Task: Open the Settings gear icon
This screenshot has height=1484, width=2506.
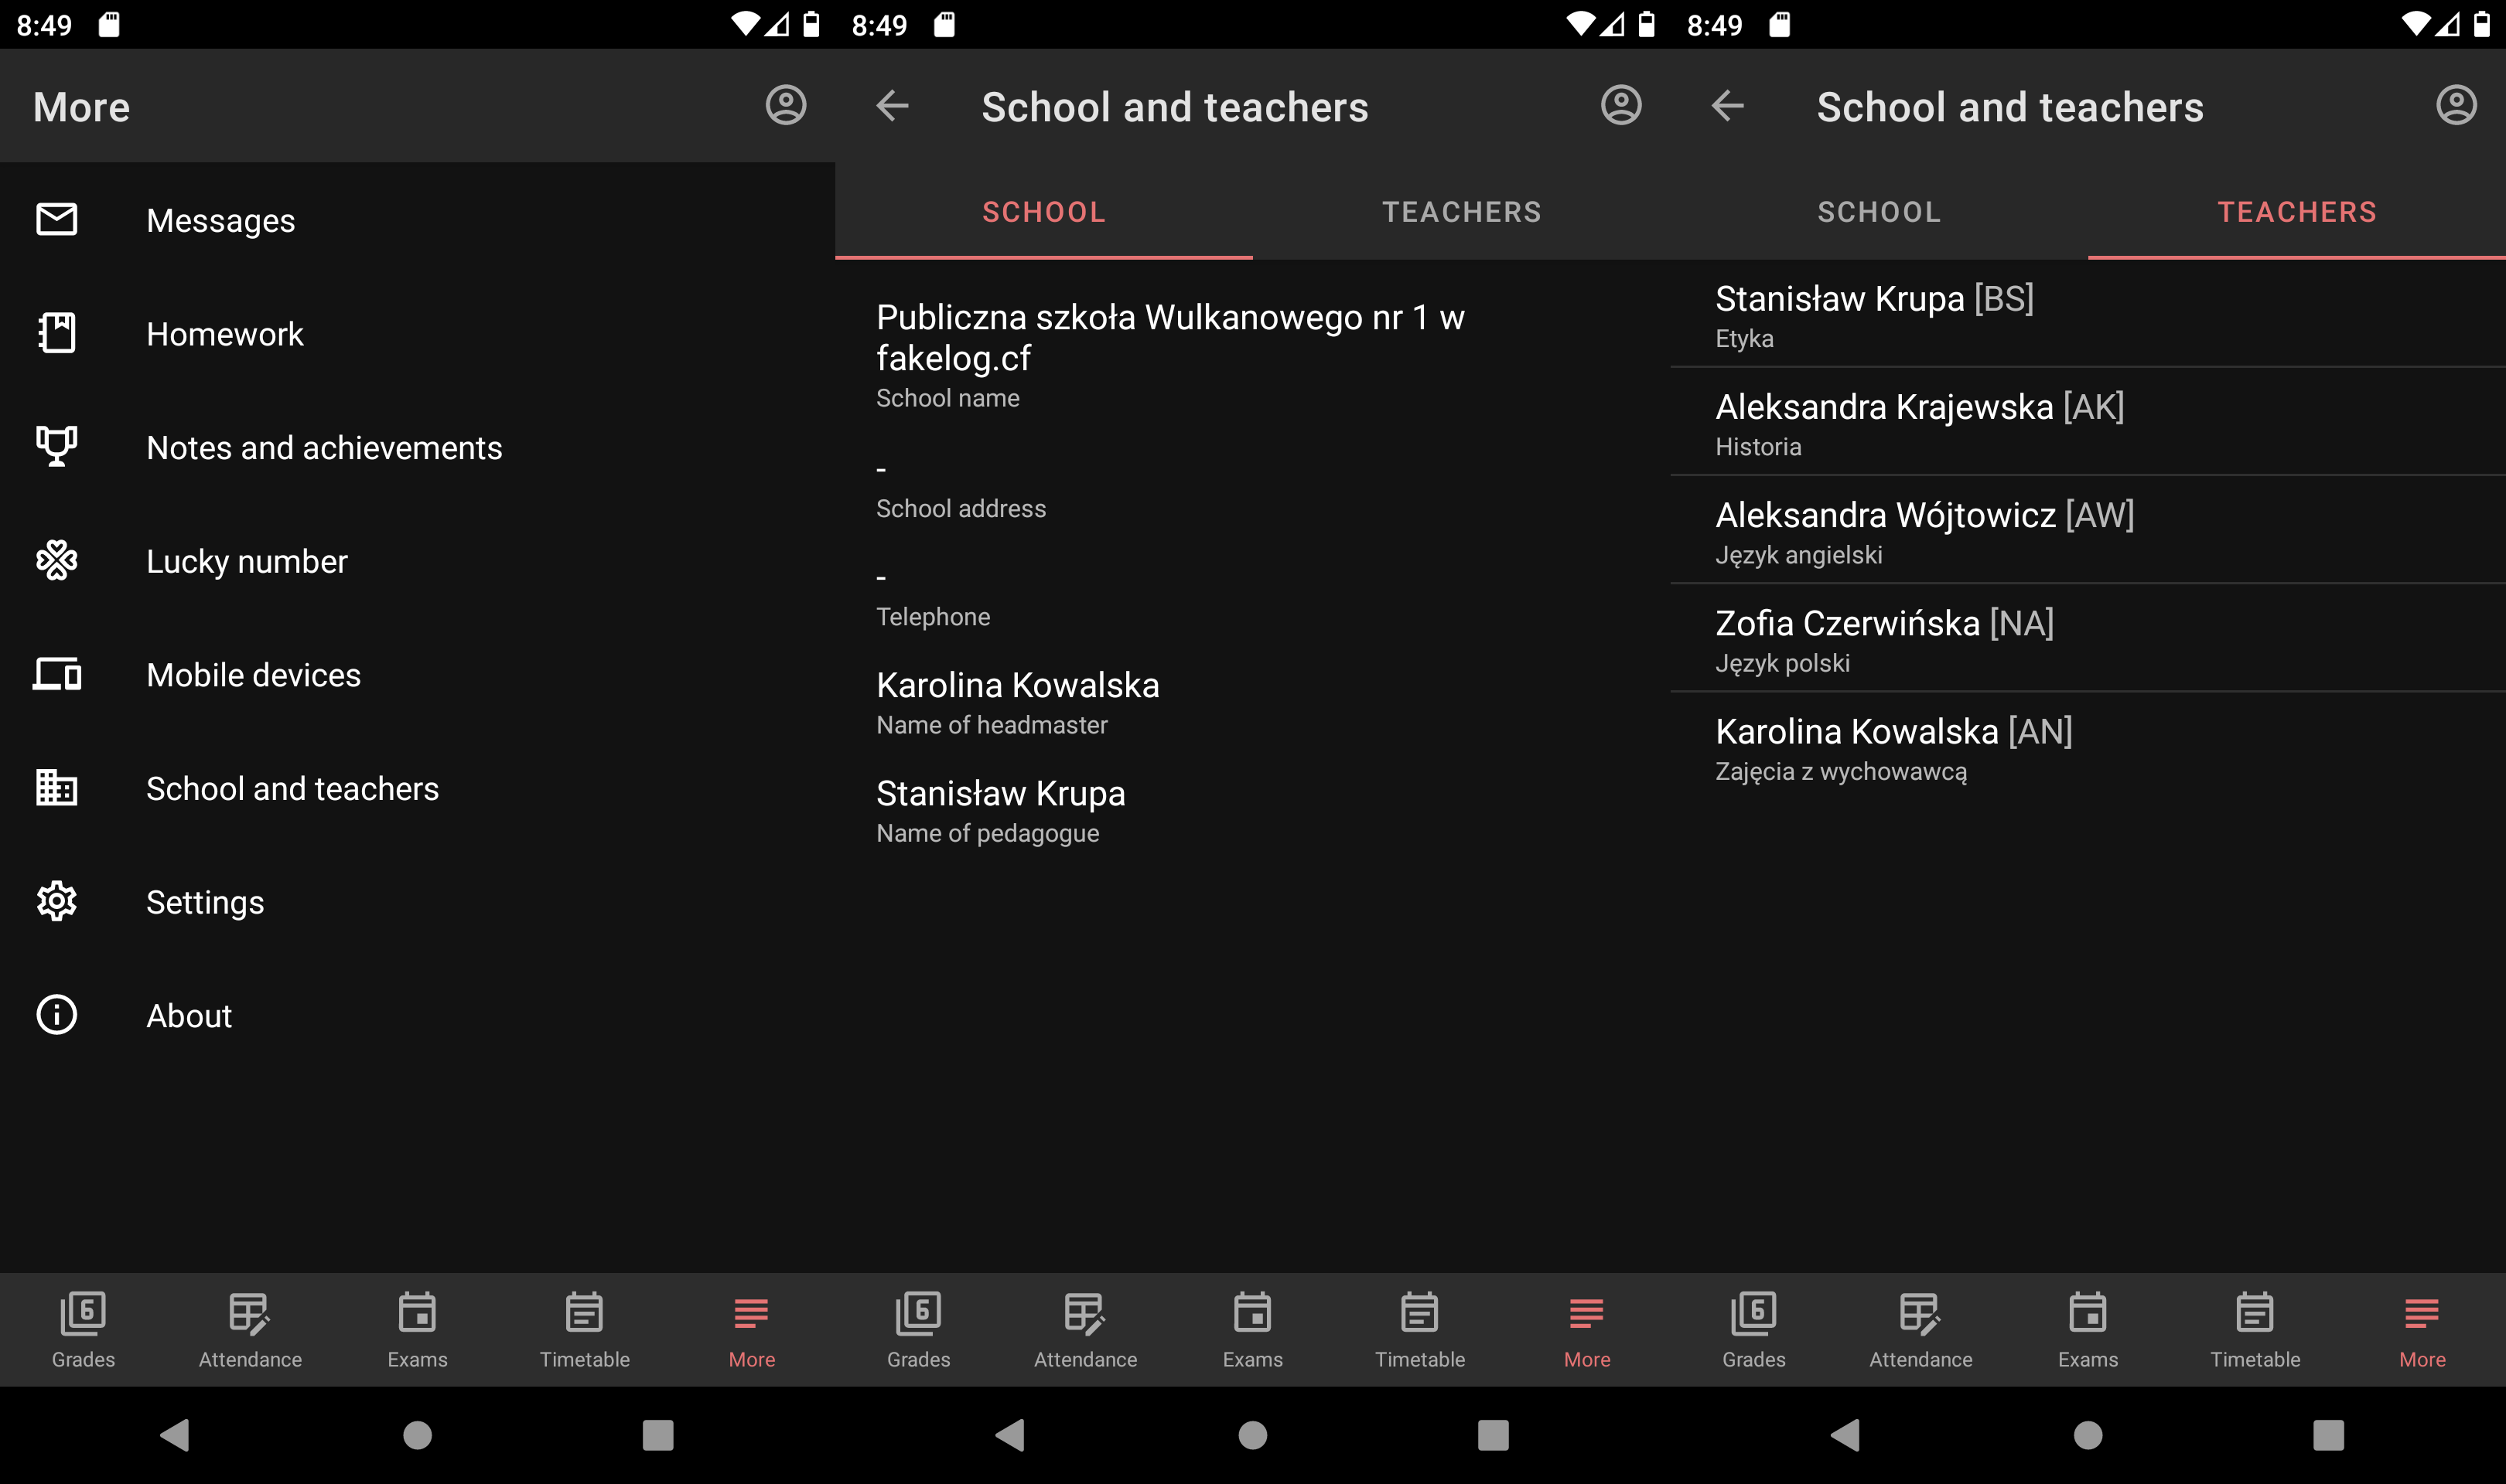Action: 57,901
